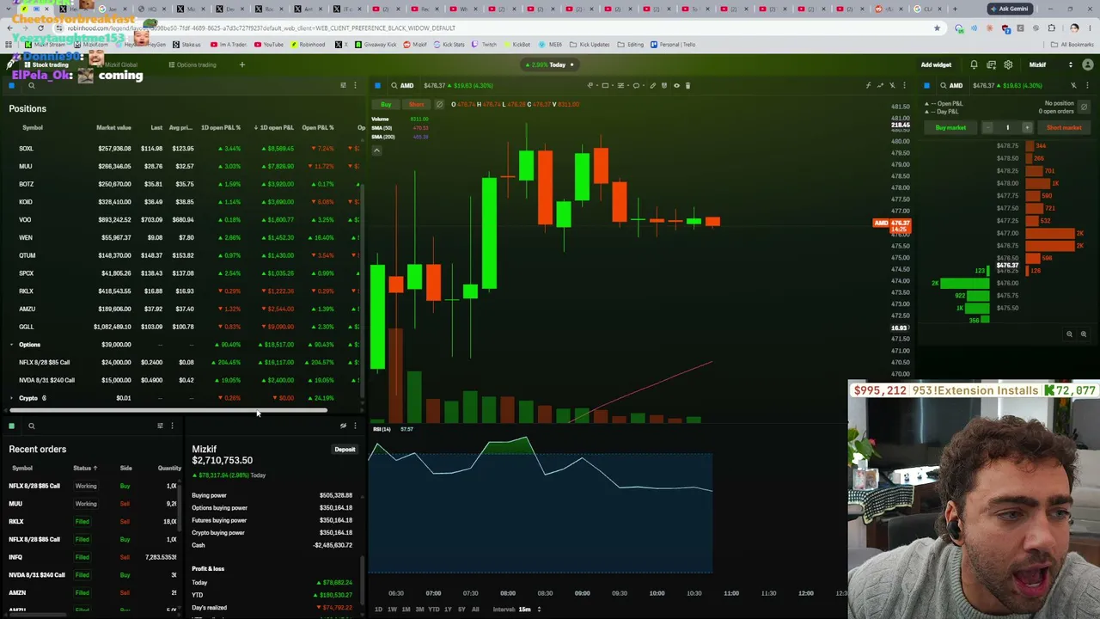Zoom out the order ladder
Image resolution: width=1100 pixels, height=619 pixels.
[x=1069, y=334]
